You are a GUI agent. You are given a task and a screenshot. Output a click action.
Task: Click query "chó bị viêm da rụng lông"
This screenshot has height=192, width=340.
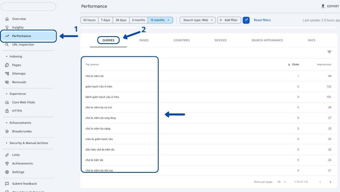tap(101, 118)
